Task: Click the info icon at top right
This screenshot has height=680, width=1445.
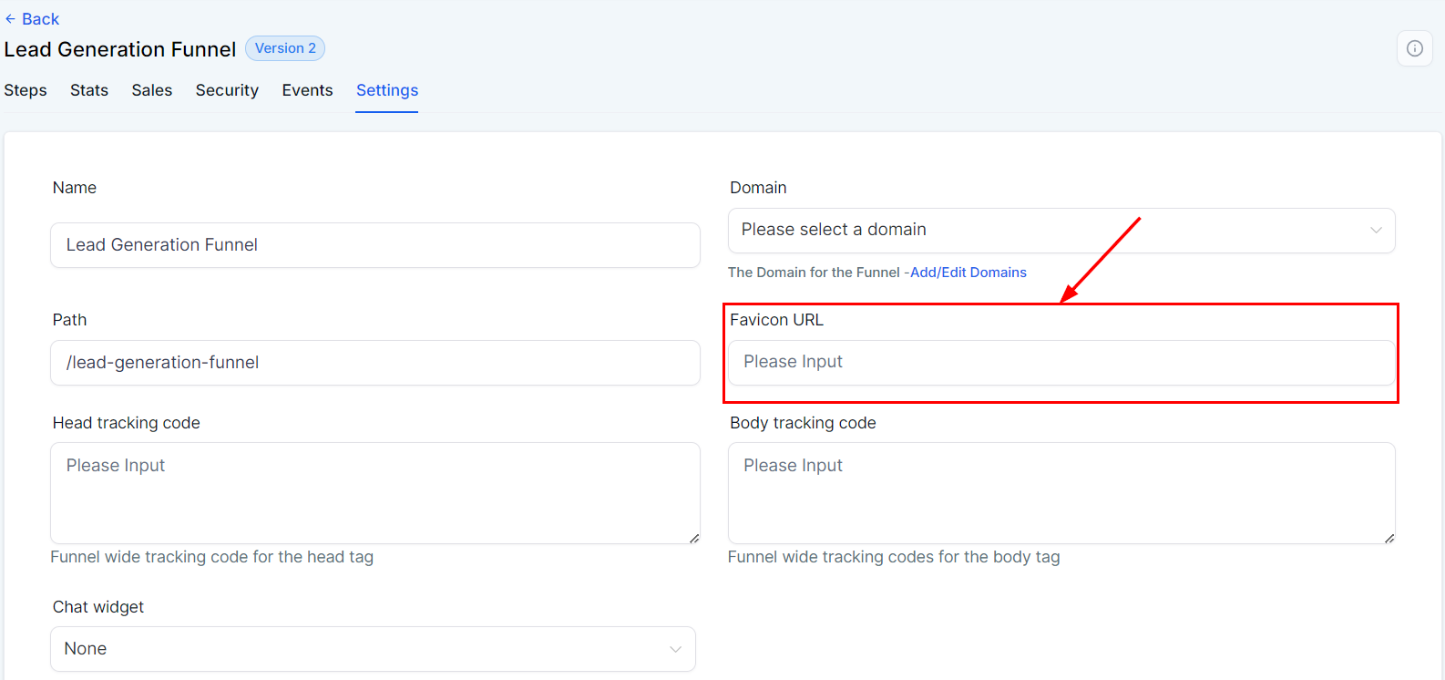Action: pos(1414,48)
